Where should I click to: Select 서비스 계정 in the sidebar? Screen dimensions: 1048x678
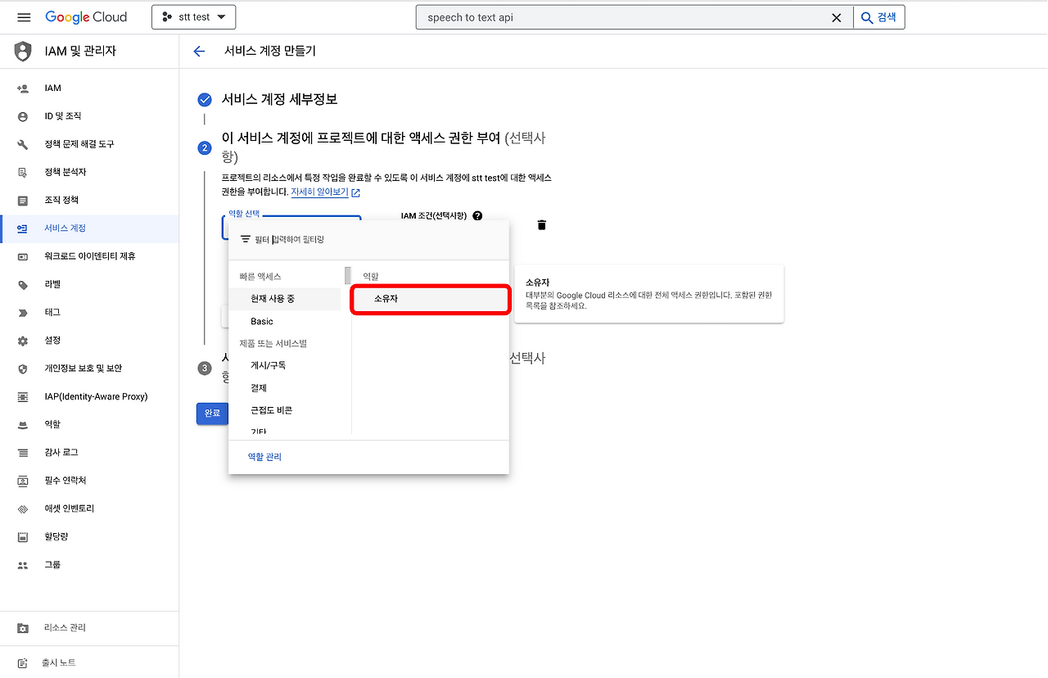pyautogui.click(x=70, y=229)
